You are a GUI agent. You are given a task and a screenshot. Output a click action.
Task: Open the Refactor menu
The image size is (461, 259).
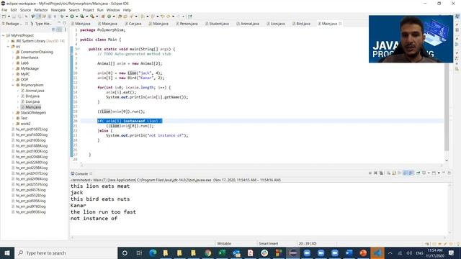tap(41, 10)
